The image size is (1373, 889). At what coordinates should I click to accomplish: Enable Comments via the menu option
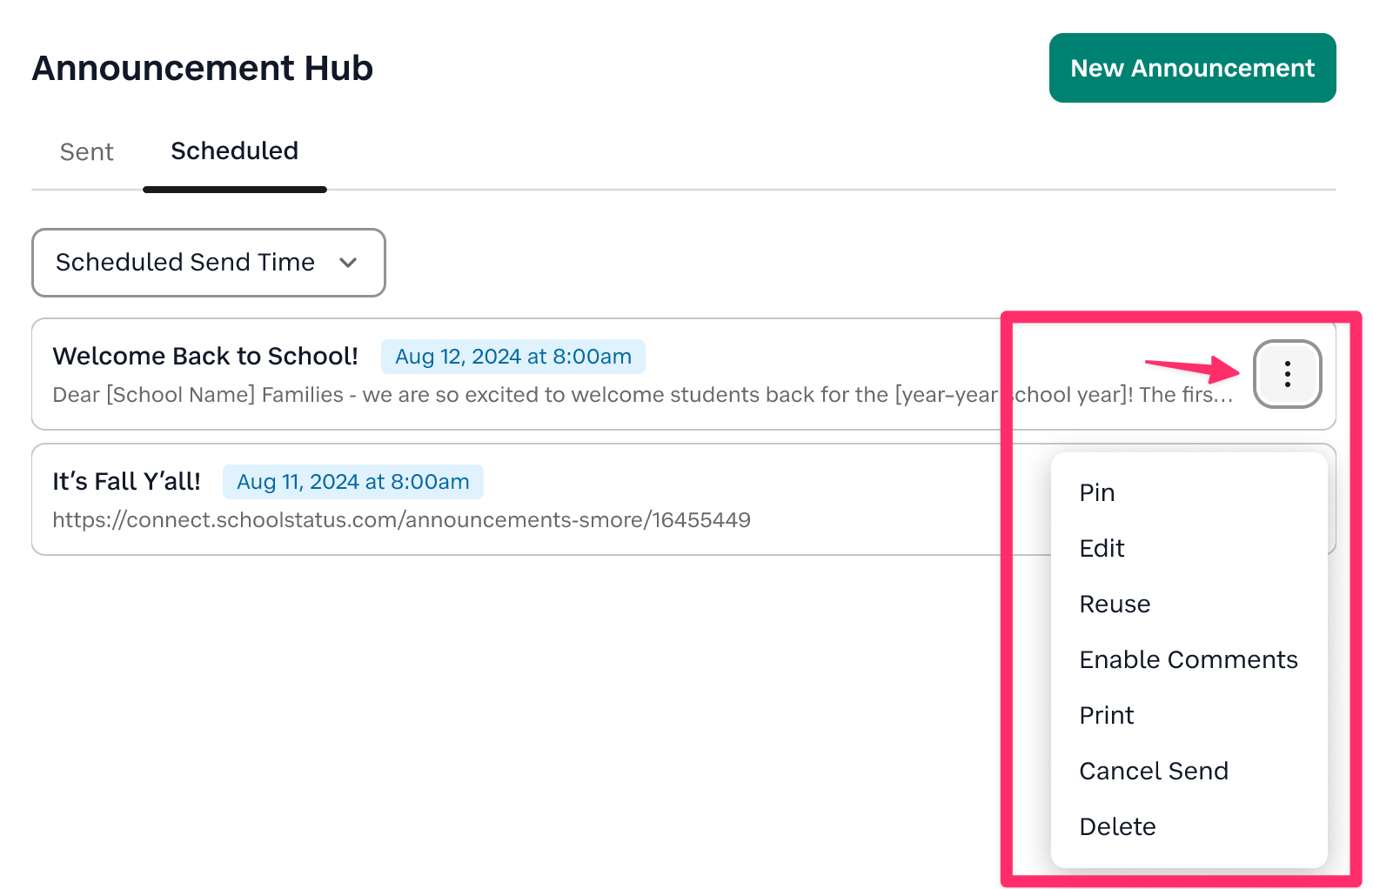(x=1188, y=659)
